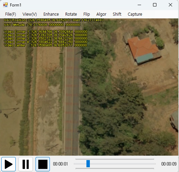The image size is (179, 172).
Task: Open the View(V) menu
Action: [x=29, y=14]
